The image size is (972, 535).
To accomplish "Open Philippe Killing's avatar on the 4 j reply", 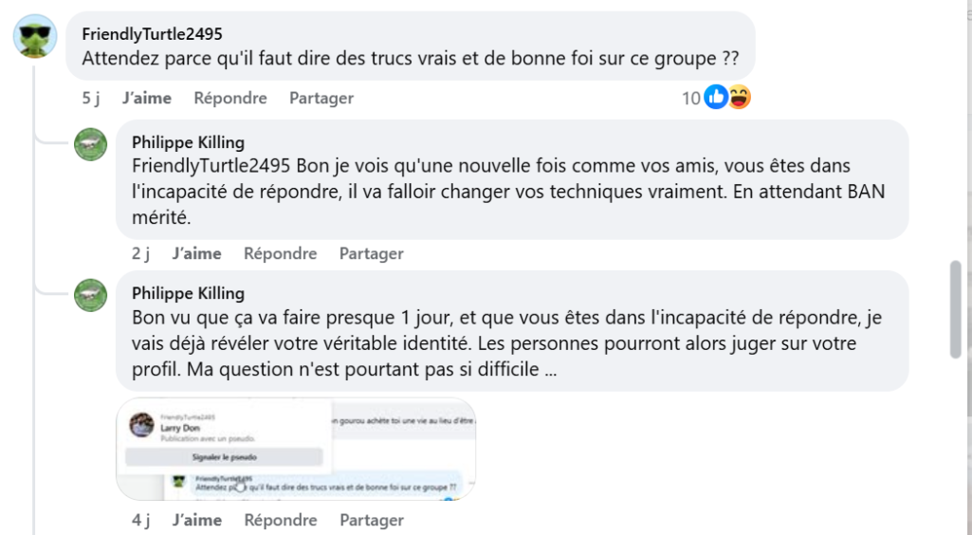I will click(90, 295).
